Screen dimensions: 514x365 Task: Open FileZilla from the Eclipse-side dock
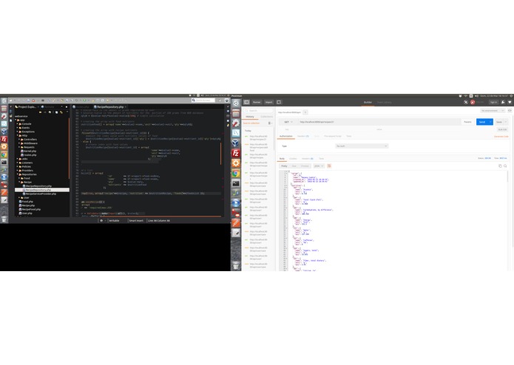(x=4, y=139)
